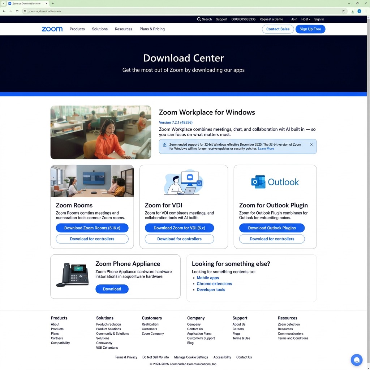The height and width of the screenshot is (370, 370).
Task: Click the site info icon in address bar
Action: (x=25, y=11)
